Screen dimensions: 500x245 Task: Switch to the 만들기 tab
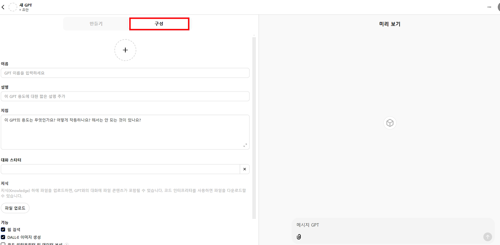[96, 24]
